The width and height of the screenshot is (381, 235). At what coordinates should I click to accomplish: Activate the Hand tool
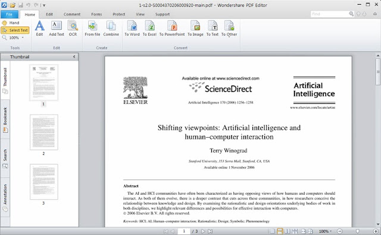pyautogui.click(x=11, y=23)
